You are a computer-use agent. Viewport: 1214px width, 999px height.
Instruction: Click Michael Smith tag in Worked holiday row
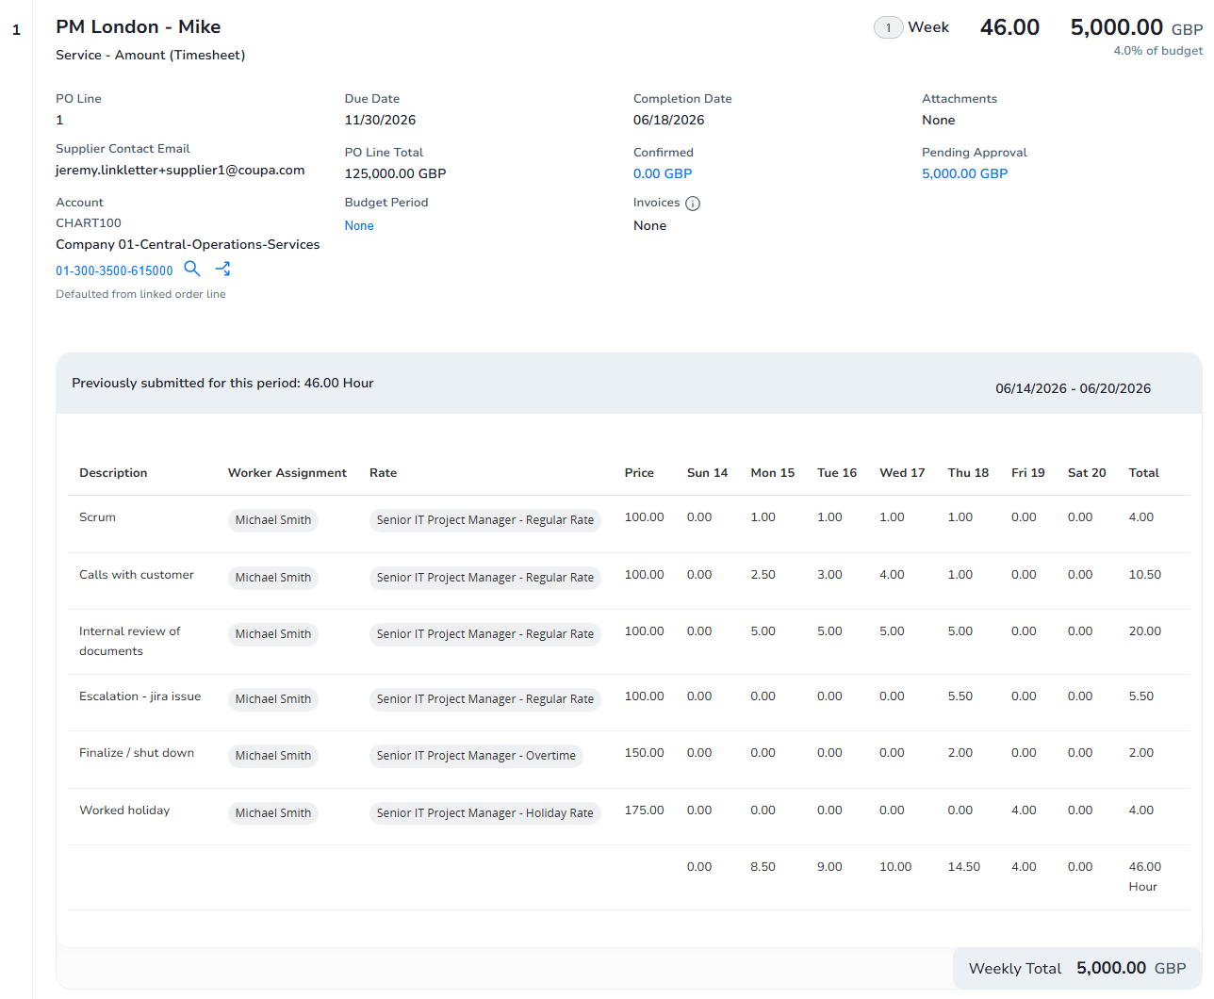(x=273, y=813)
